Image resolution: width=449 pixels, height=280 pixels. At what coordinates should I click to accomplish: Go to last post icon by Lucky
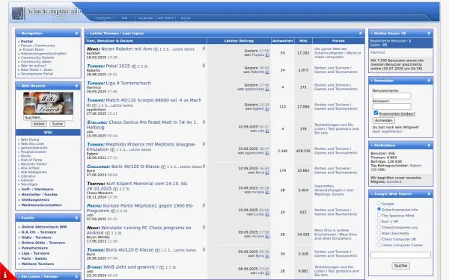tap(267, 214)
